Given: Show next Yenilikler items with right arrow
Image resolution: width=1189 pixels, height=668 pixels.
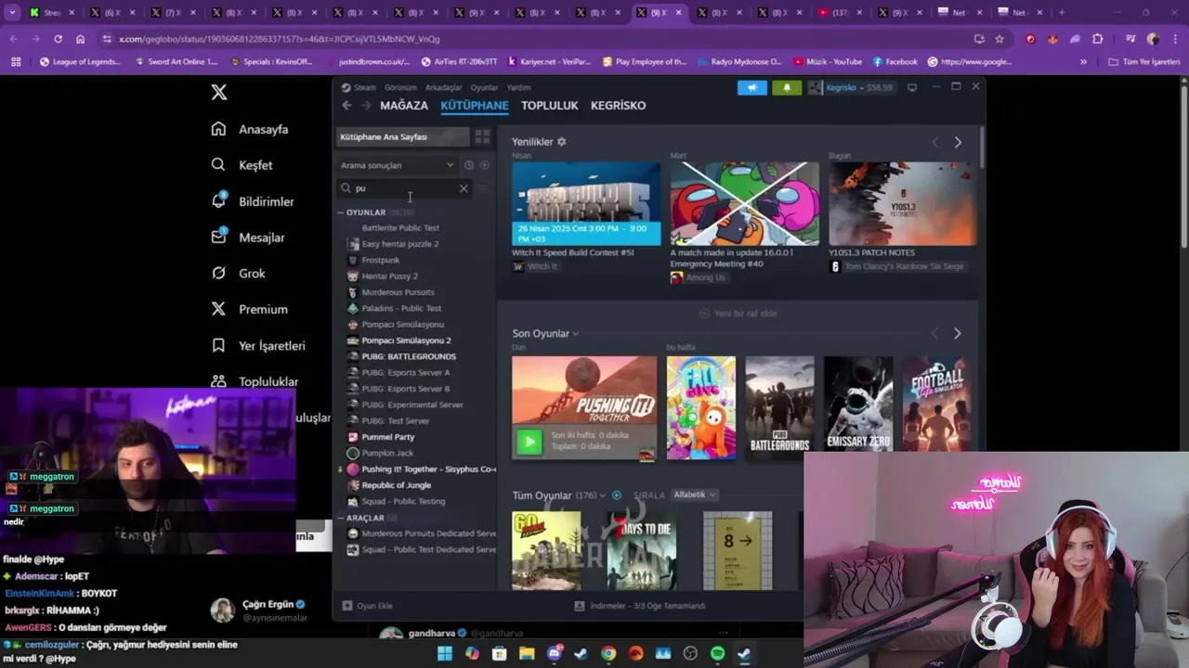Looking at the screenshot, I should (x=958, y=142).
